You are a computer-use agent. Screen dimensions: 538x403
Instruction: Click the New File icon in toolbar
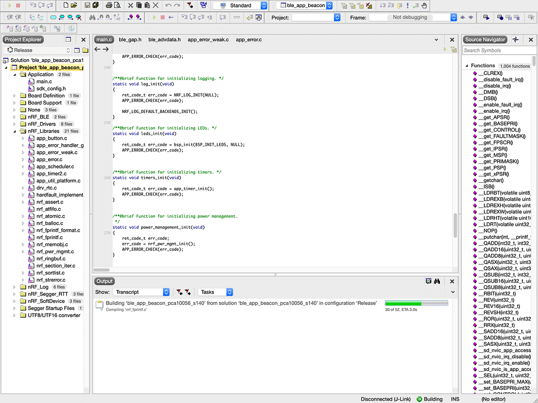[x=66, y=6]
